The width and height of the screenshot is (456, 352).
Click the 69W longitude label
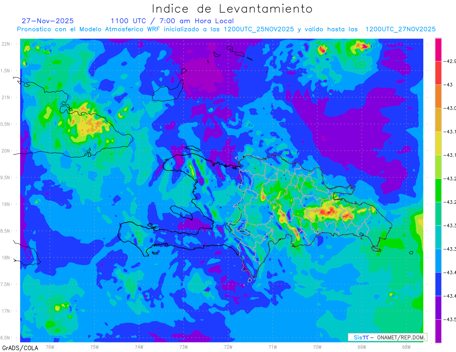tap(361, 347)
